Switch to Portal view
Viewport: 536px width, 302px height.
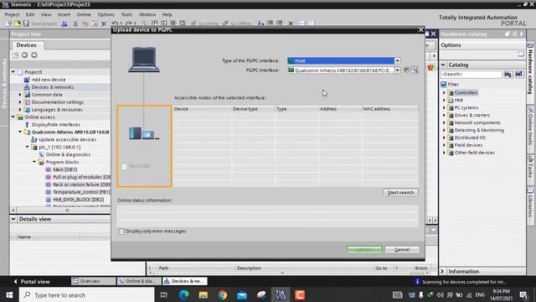[32, 282]
